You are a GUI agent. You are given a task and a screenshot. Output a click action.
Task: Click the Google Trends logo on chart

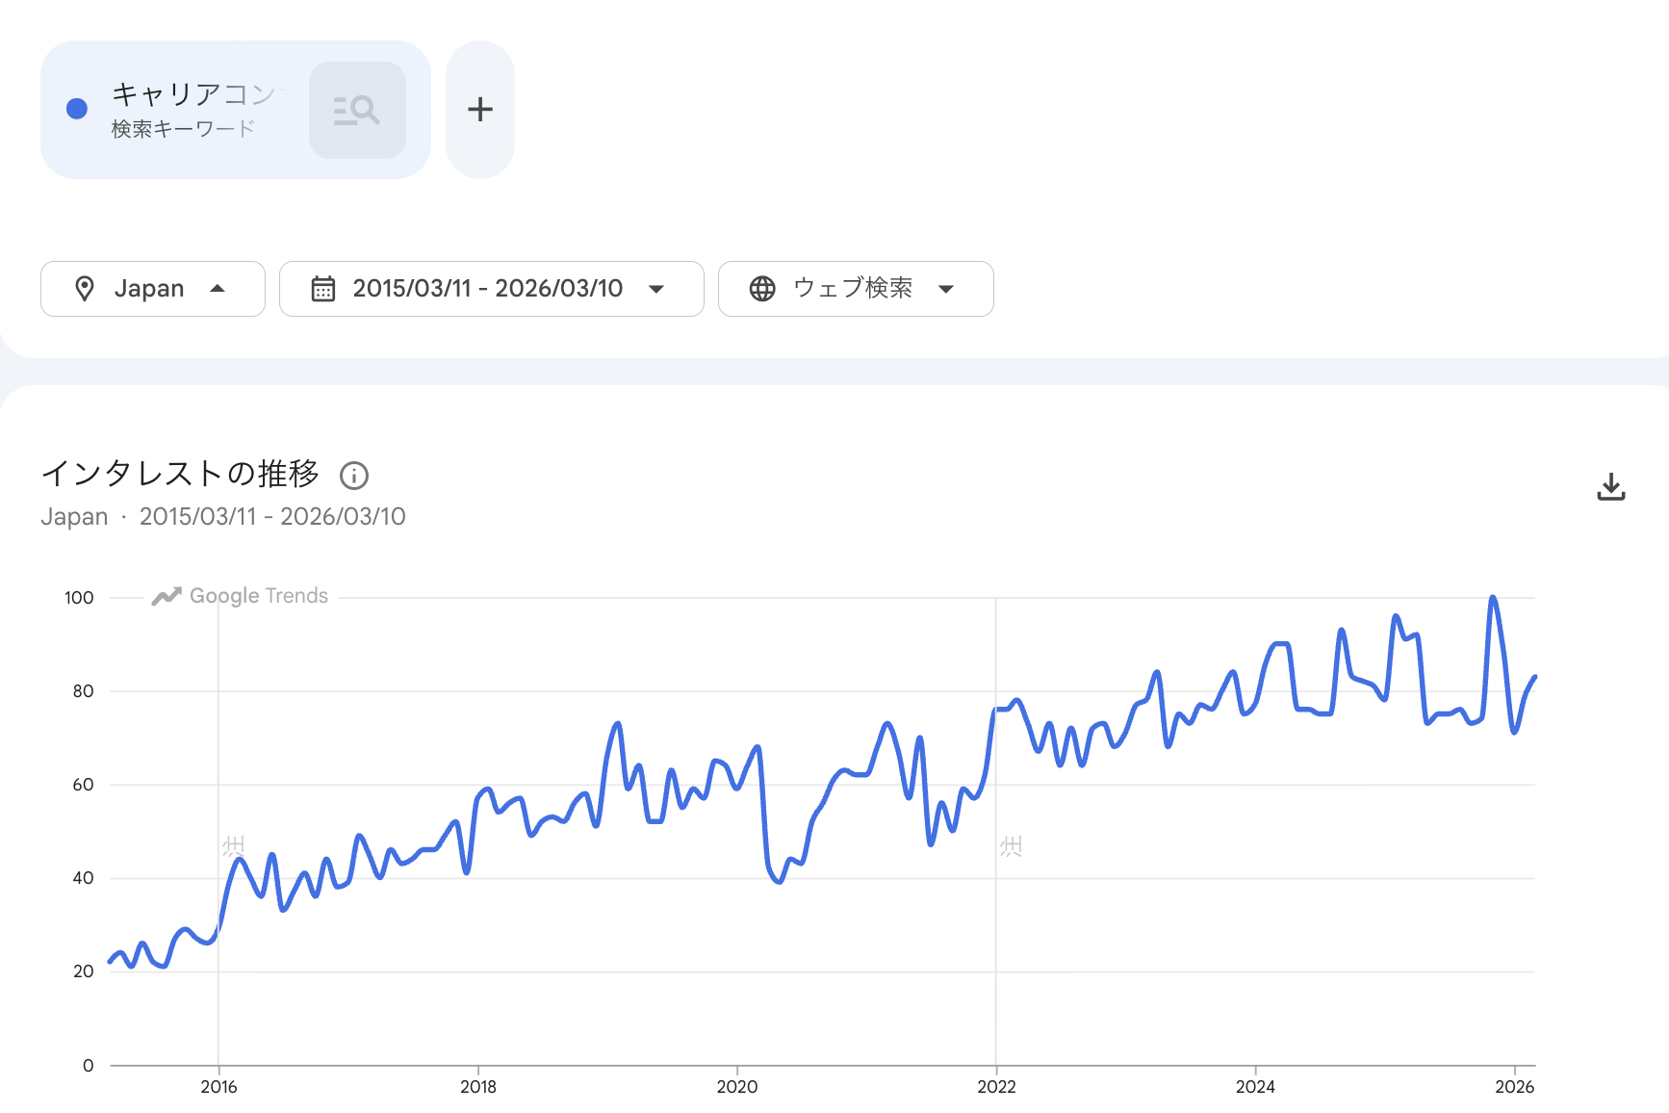click(x=241, y=596)
